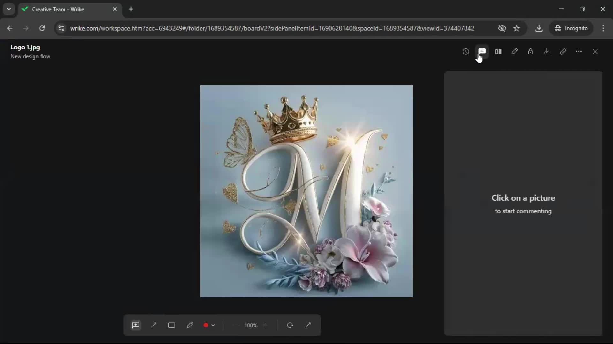
Task: Close the Creative Team - Wrike tab
Action: [x=115, y=9]
